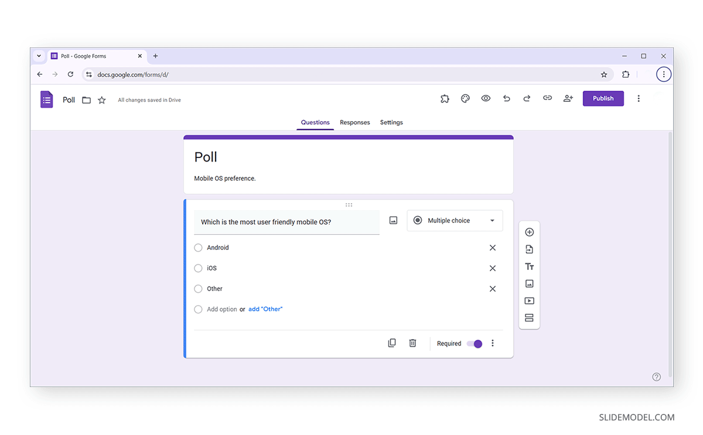Open Chrome's browser menu
The image size is (703, 435).
(664, 74)
